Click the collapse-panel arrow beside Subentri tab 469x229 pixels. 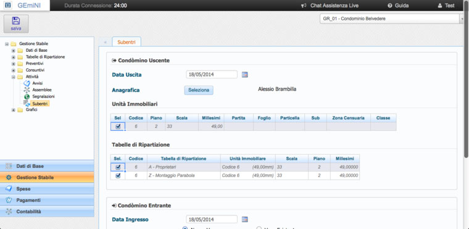click(105, 42)
